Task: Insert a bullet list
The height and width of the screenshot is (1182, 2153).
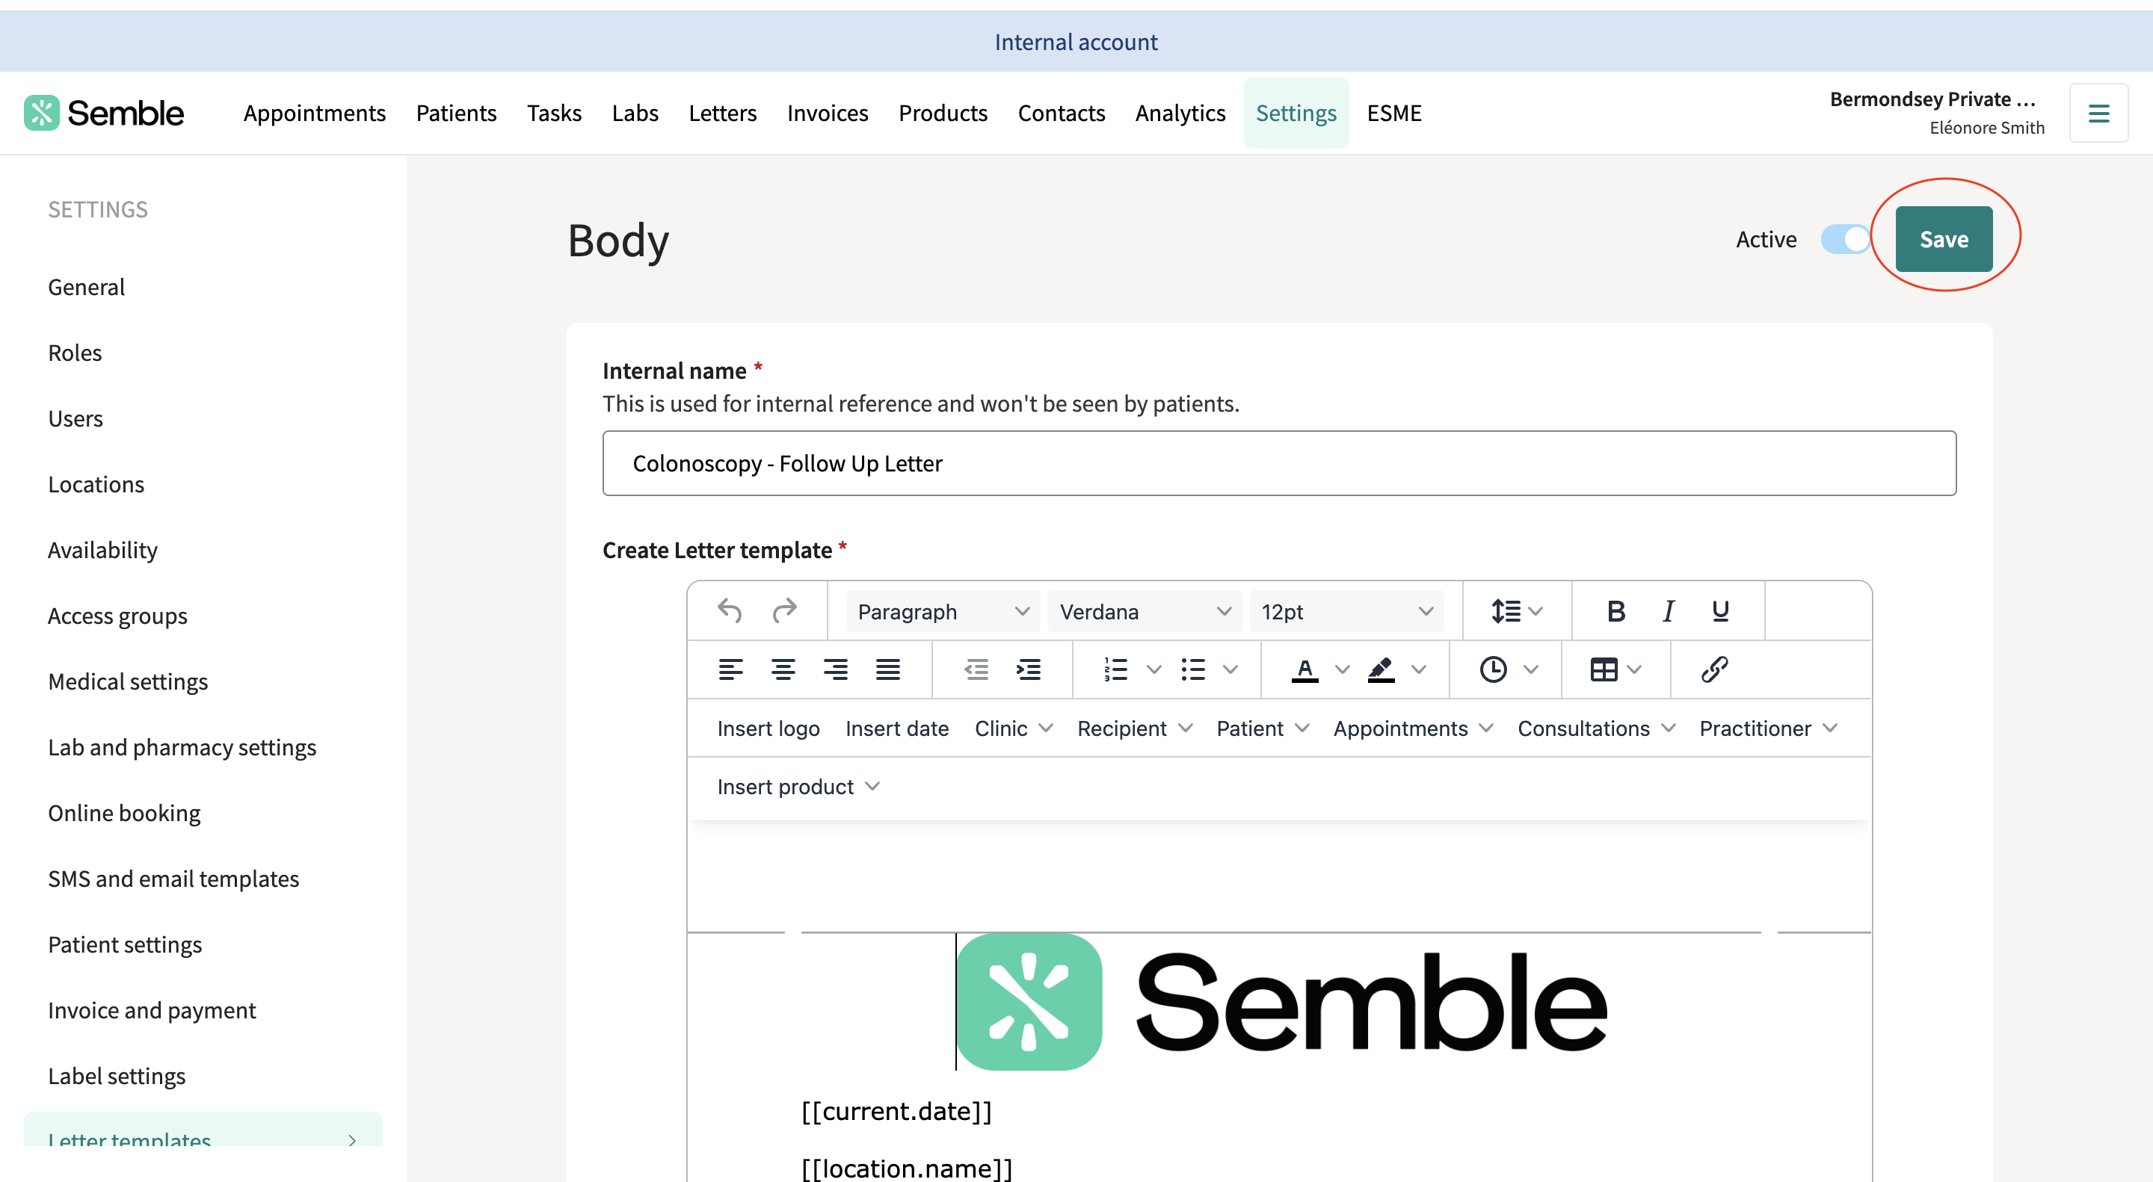Action: [x=1192, y=669]
